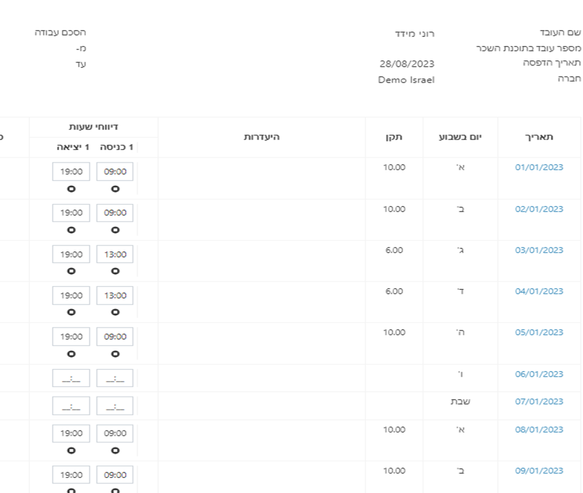This screenshot has height=493, width=583.
Task: Click the circle icon under 13:00 entry for 03/01/2023
Action: point(115,271)
